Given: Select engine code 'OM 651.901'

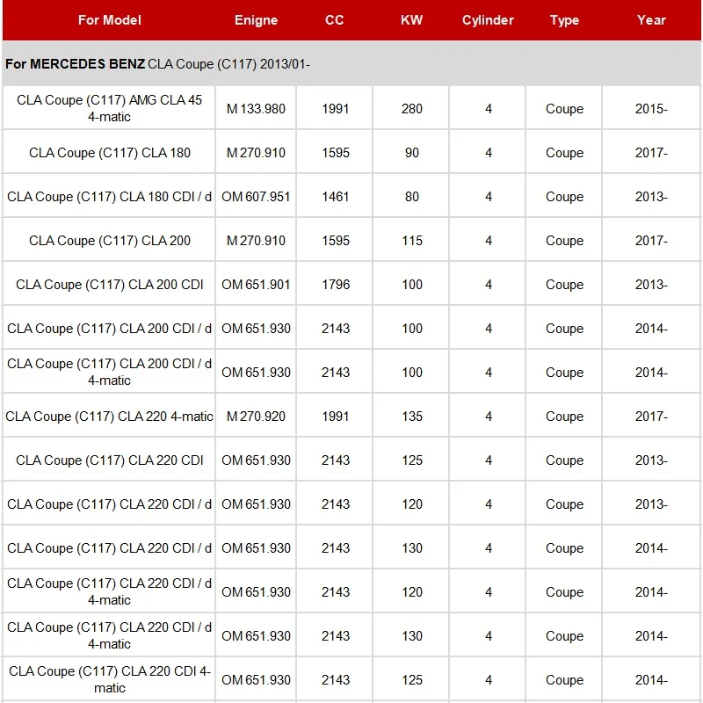Looking at the screenshot, I should tap(256, 285).
